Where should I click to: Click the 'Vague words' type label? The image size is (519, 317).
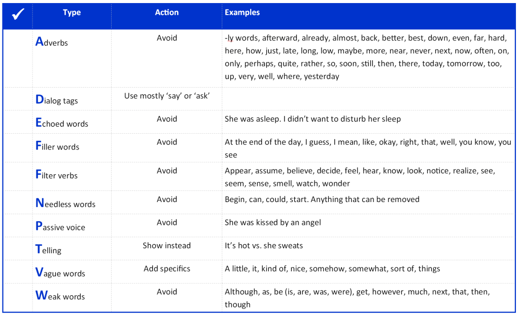point(60,273)
